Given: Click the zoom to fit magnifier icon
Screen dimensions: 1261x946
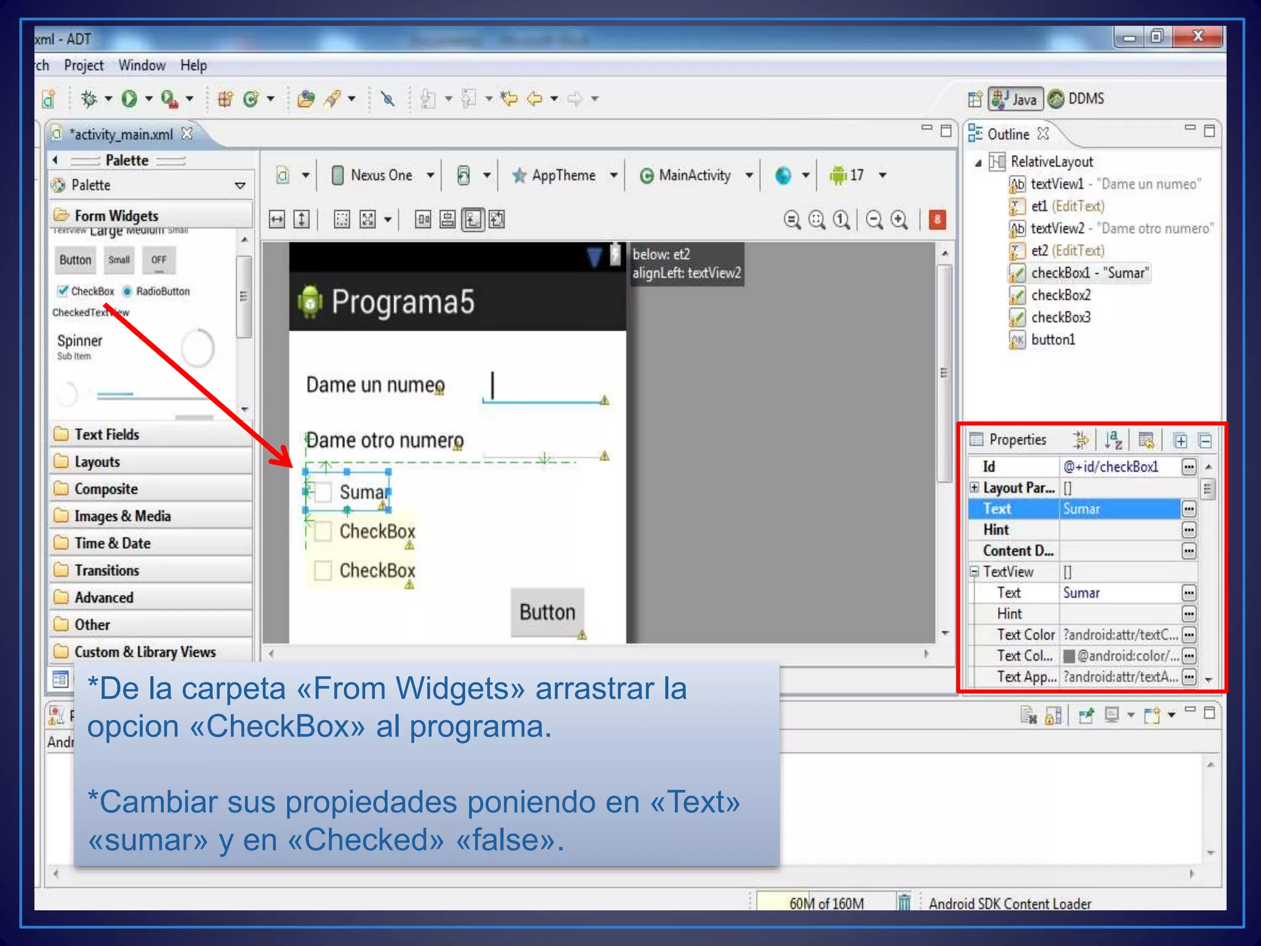Looking at the screenshot, I should (x=816, y=219).
